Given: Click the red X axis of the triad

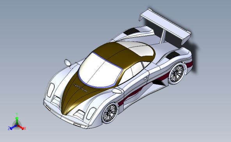Looking at the screenshot, I should pyautogui.click(x=21, y=128).
